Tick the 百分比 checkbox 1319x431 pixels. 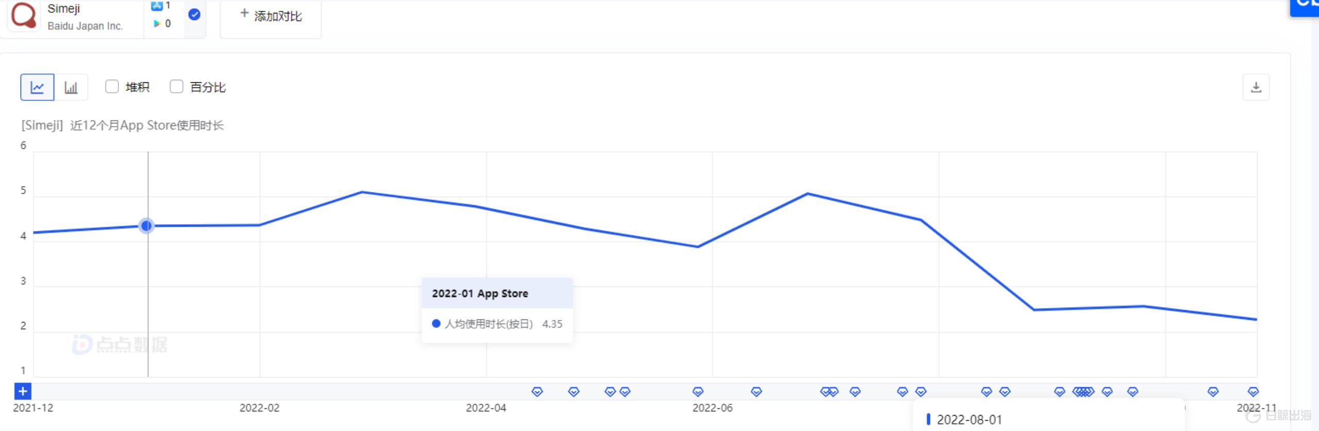point(176,86)
